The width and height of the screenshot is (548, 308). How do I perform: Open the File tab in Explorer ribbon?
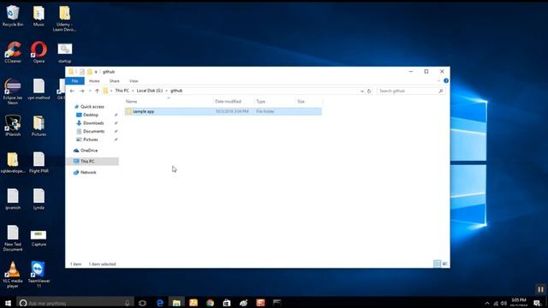click(x=74, y=81)
